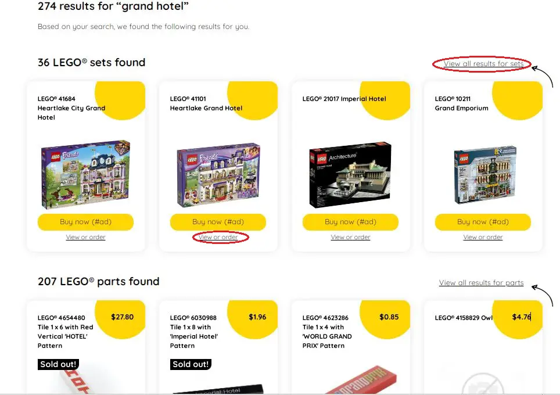Viewport: 560px width, 395px height.
Task: Buy now the Grand Emporium 10211
Action: coord(483,222)
